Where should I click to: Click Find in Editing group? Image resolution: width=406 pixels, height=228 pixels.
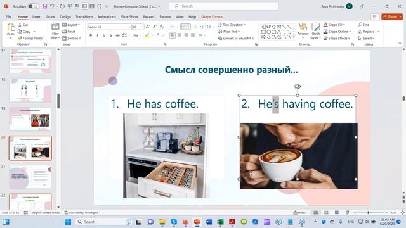pyautogui.click(x=363, y=25)
